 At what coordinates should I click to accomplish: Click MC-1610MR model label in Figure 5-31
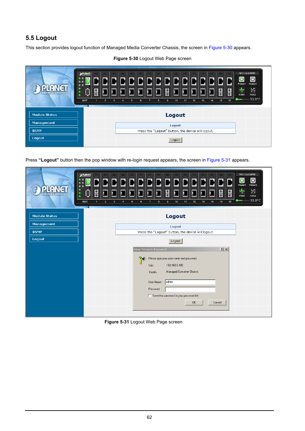(247, 174)
